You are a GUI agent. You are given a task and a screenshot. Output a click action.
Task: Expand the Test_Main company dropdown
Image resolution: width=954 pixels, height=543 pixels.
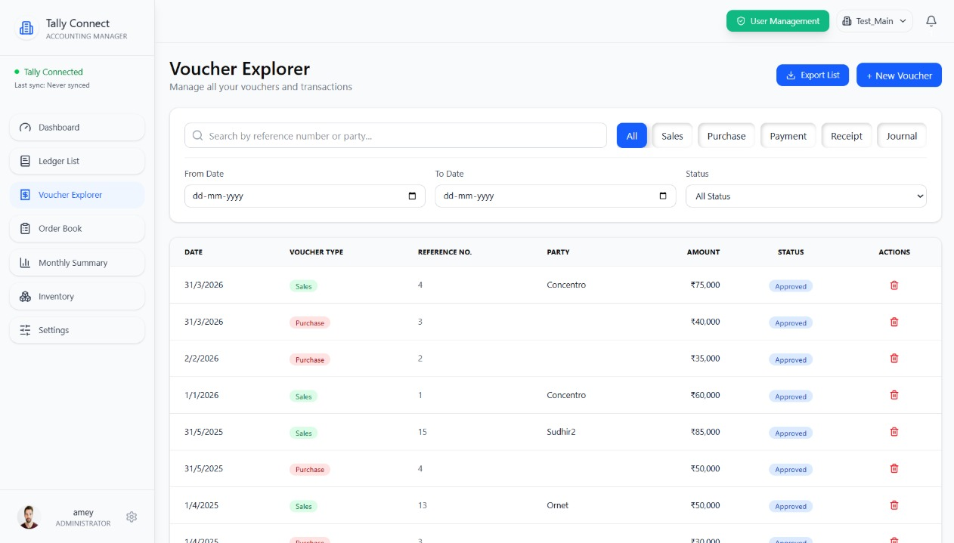click(875, 21)
